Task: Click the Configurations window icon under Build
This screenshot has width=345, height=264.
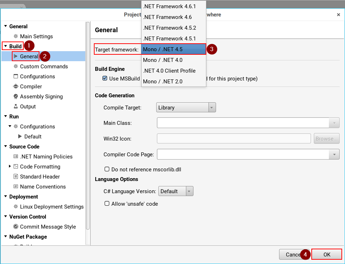Action: coord(16,77)
